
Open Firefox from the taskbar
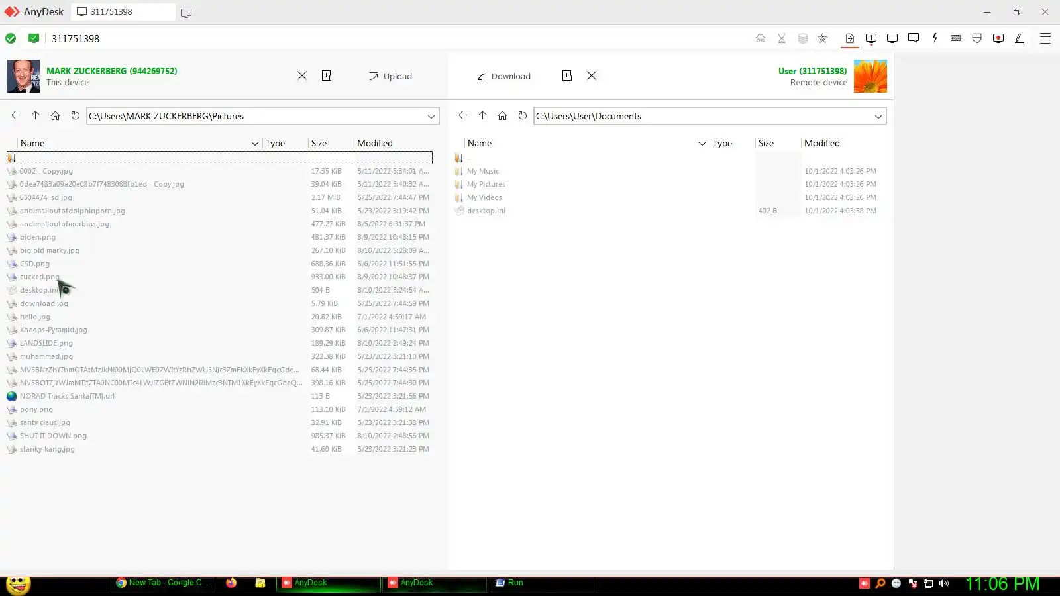point(231,583)
